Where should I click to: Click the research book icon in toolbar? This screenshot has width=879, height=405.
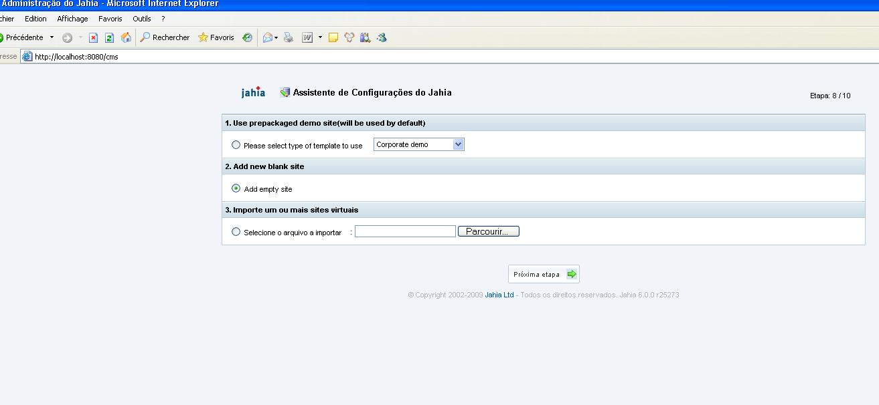tap(365, 37)
